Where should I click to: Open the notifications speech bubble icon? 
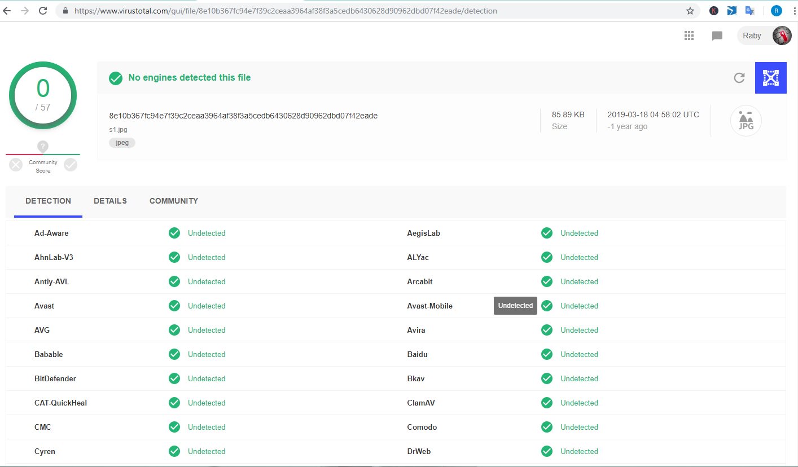717,36
